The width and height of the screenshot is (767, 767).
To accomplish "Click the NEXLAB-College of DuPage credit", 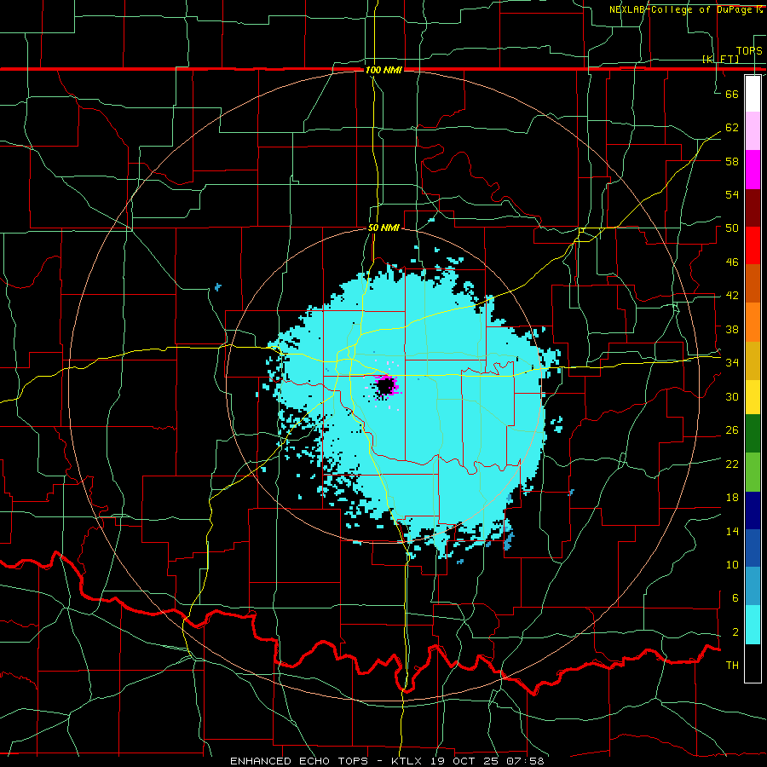I will [x=685, y=9].
